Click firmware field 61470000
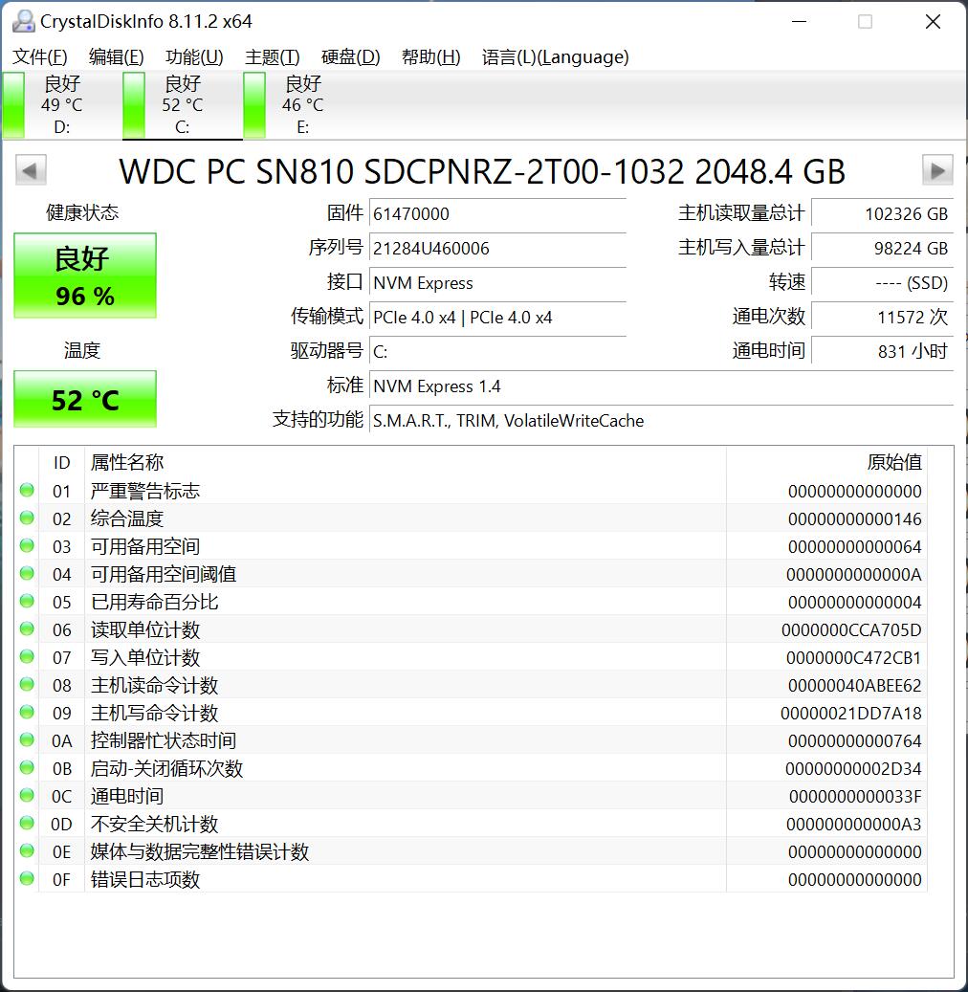Screen dimensions: 968x992 click(x=497, y=214)
